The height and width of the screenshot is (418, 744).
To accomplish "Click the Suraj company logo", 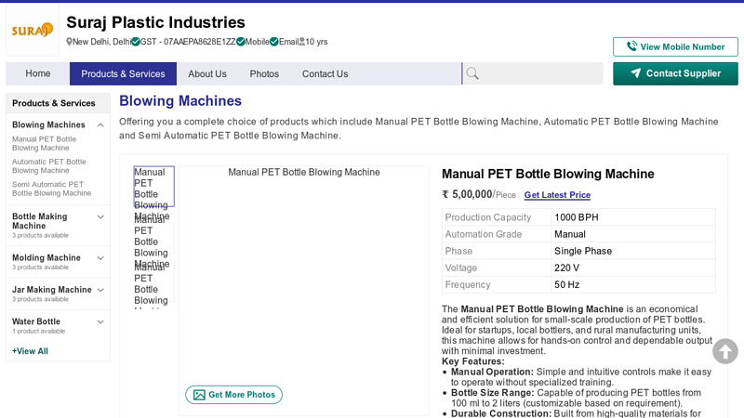I will (33, 31).
